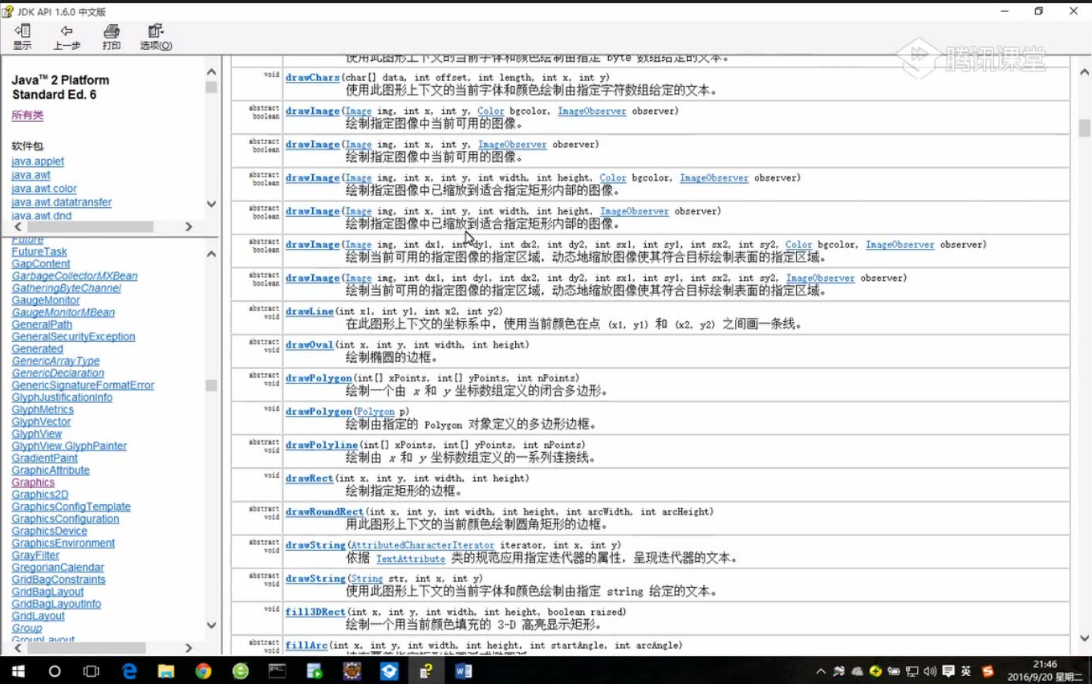Screen dimensions: 1092x684
Task: Open the String type link in drawString
Action: point(367,579)
